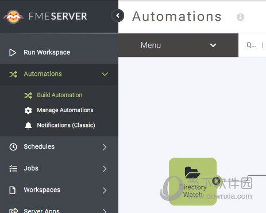This screenshot has height=213, width=266.
Task: Open the Menu dropdown
Action: [x=178, y=45]
